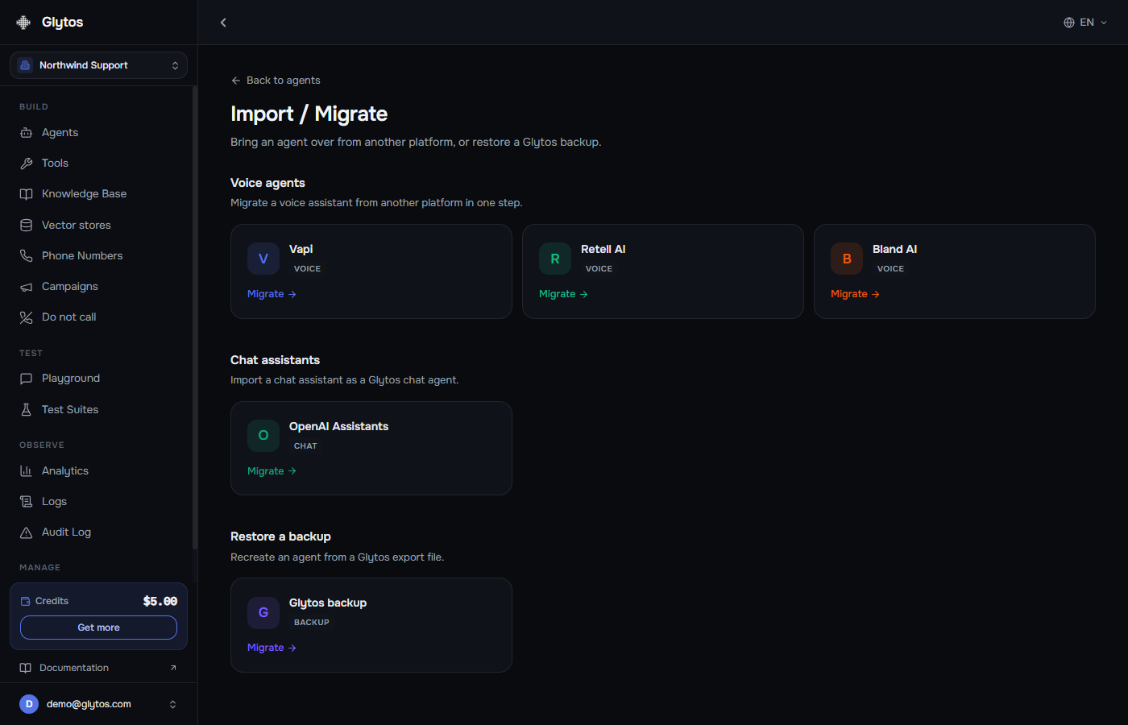Click the Knowledge Base book icon
This screenshot has width=1128, height=725.
click(26, 194)
